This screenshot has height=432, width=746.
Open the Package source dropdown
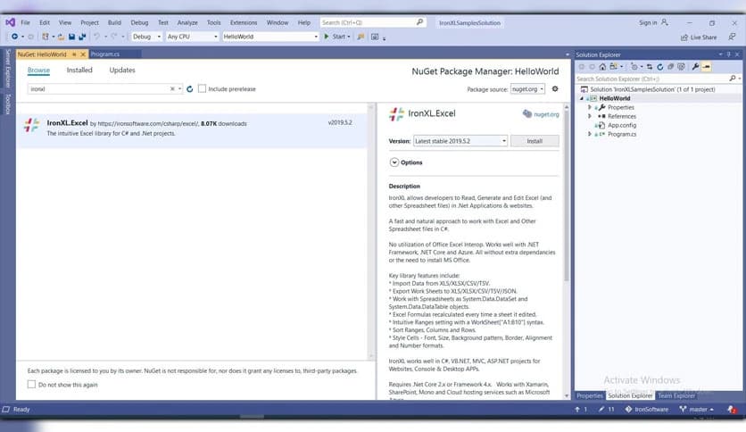click(526, 89)
